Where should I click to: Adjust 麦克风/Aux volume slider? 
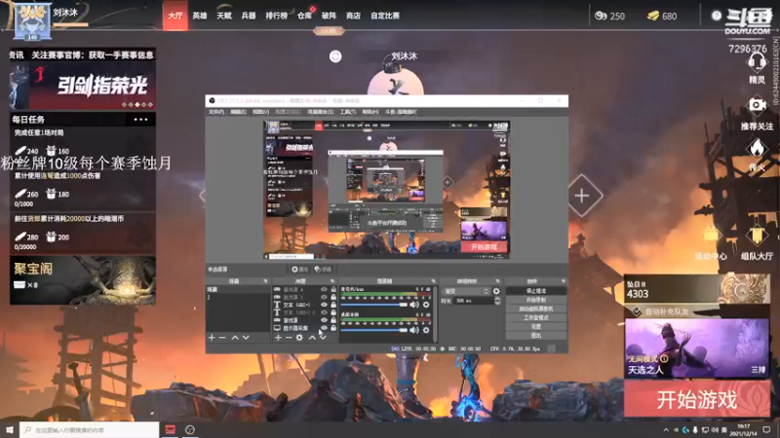[374, 305]
